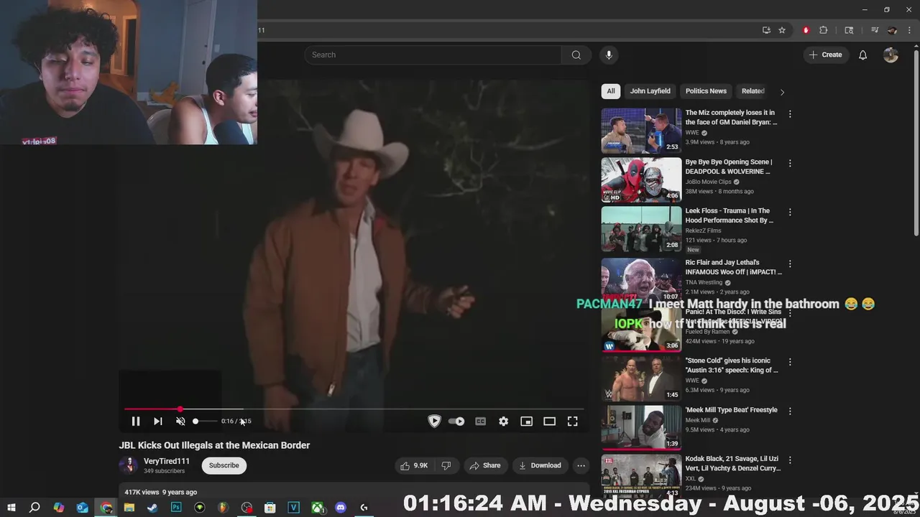Open the Chrome three-dot menu

tap(909, 30)
